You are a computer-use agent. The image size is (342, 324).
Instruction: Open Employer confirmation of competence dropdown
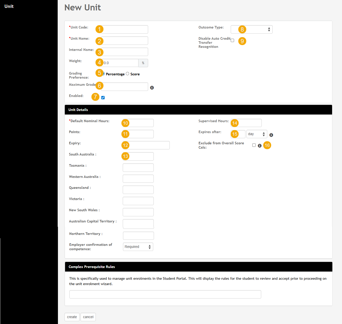click(x=138, y=247)
